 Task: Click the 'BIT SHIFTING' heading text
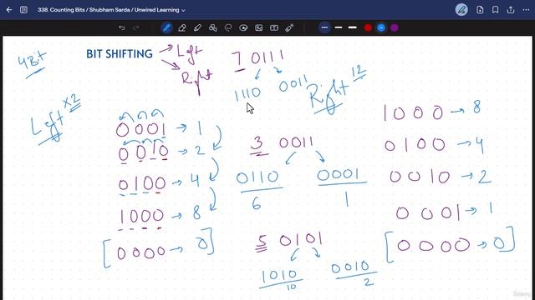119,53
